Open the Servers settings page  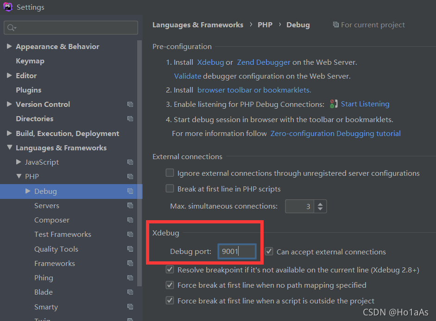pos(47,206)
